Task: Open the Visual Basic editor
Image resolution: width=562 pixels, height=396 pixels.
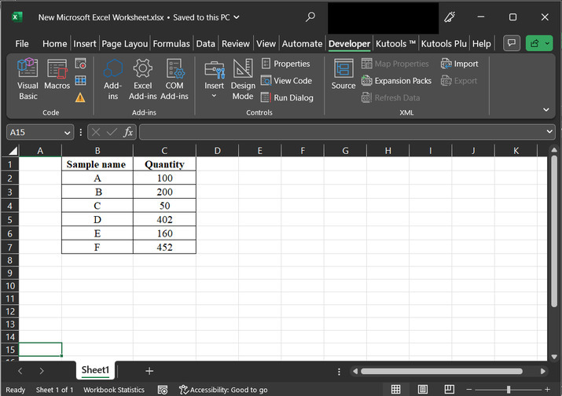Action: pyautogui.click(x=28, y=79)
